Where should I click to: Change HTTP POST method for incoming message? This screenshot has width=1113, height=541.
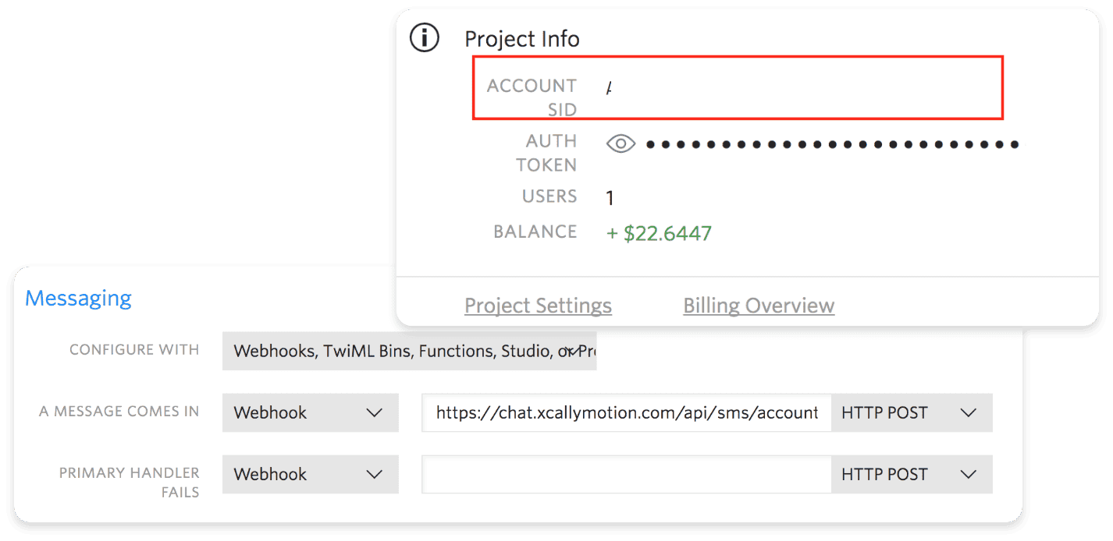(912, 412)
